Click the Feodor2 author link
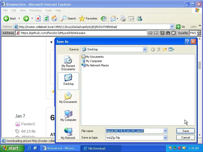 pos(28,124)
